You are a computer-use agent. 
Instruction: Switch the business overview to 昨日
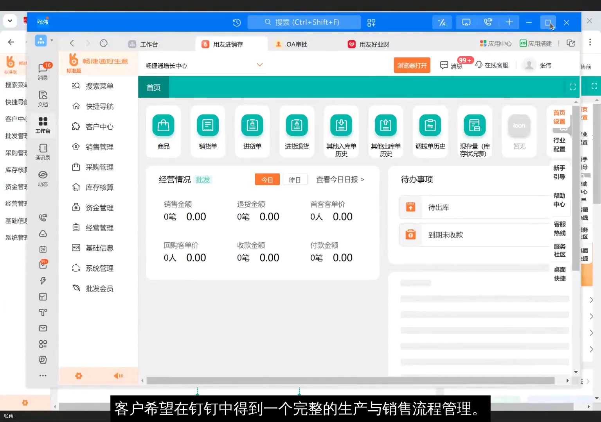(295, 179)
